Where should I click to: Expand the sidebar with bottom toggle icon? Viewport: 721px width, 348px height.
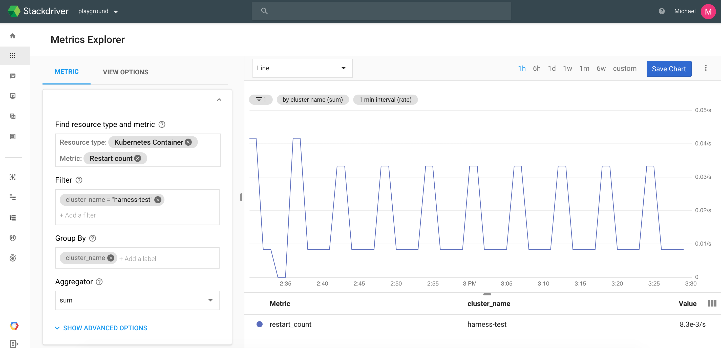tap(14, 343)
